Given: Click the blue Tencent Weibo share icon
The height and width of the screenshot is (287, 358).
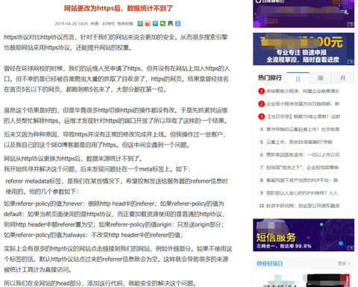Looking at the screenshot, I should click(155, 24).
